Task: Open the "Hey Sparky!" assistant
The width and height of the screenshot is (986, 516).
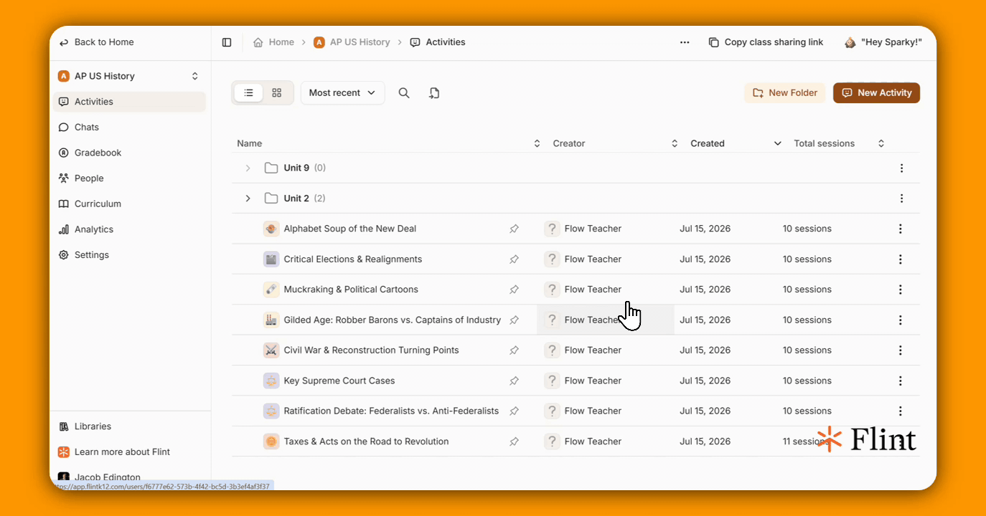Action: 883,42
